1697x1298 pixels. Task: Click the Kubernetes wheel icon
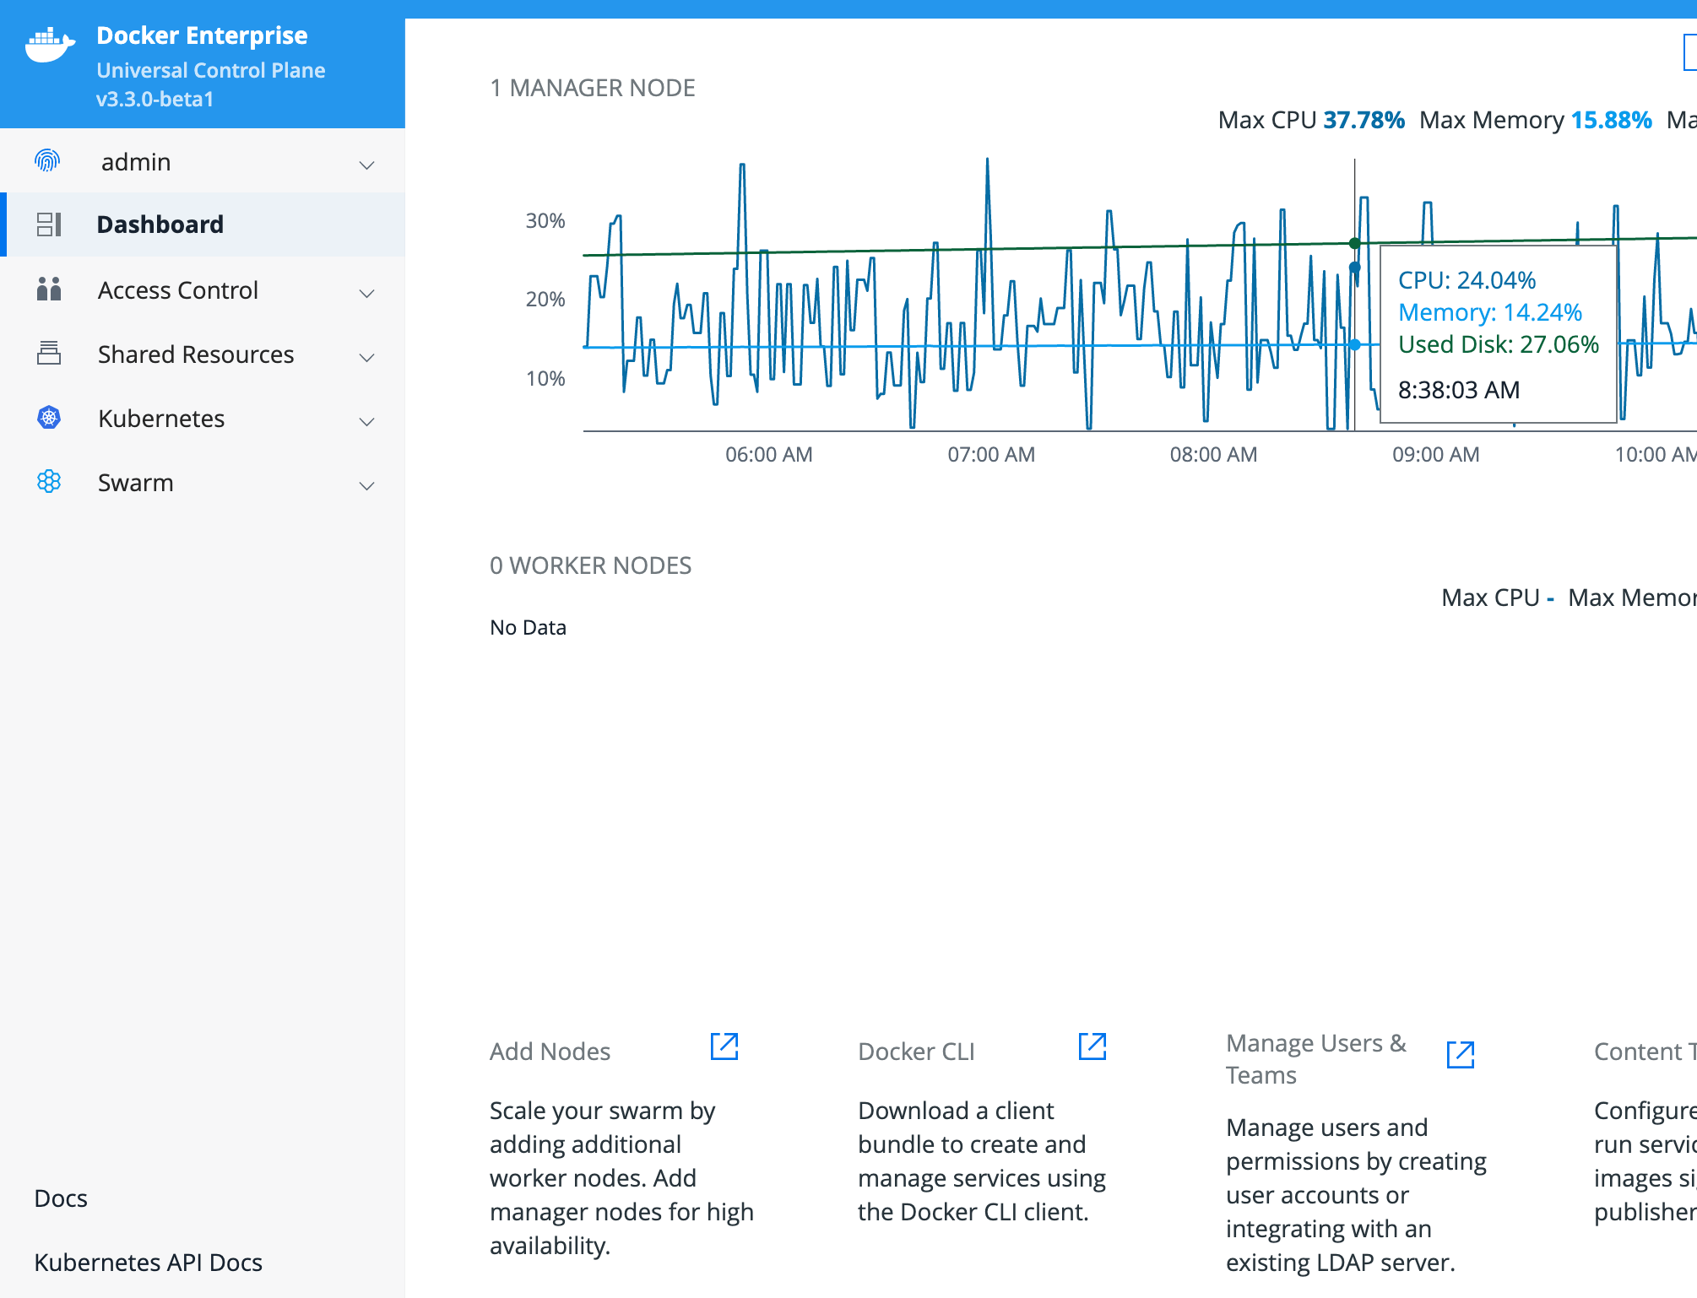pos(49,417)
